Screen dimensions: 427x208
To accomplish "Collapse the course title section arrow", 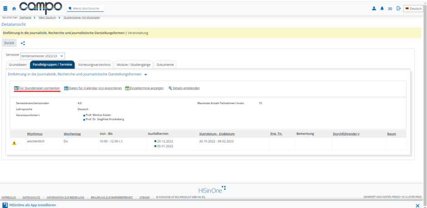I will (x=146, y=74).
